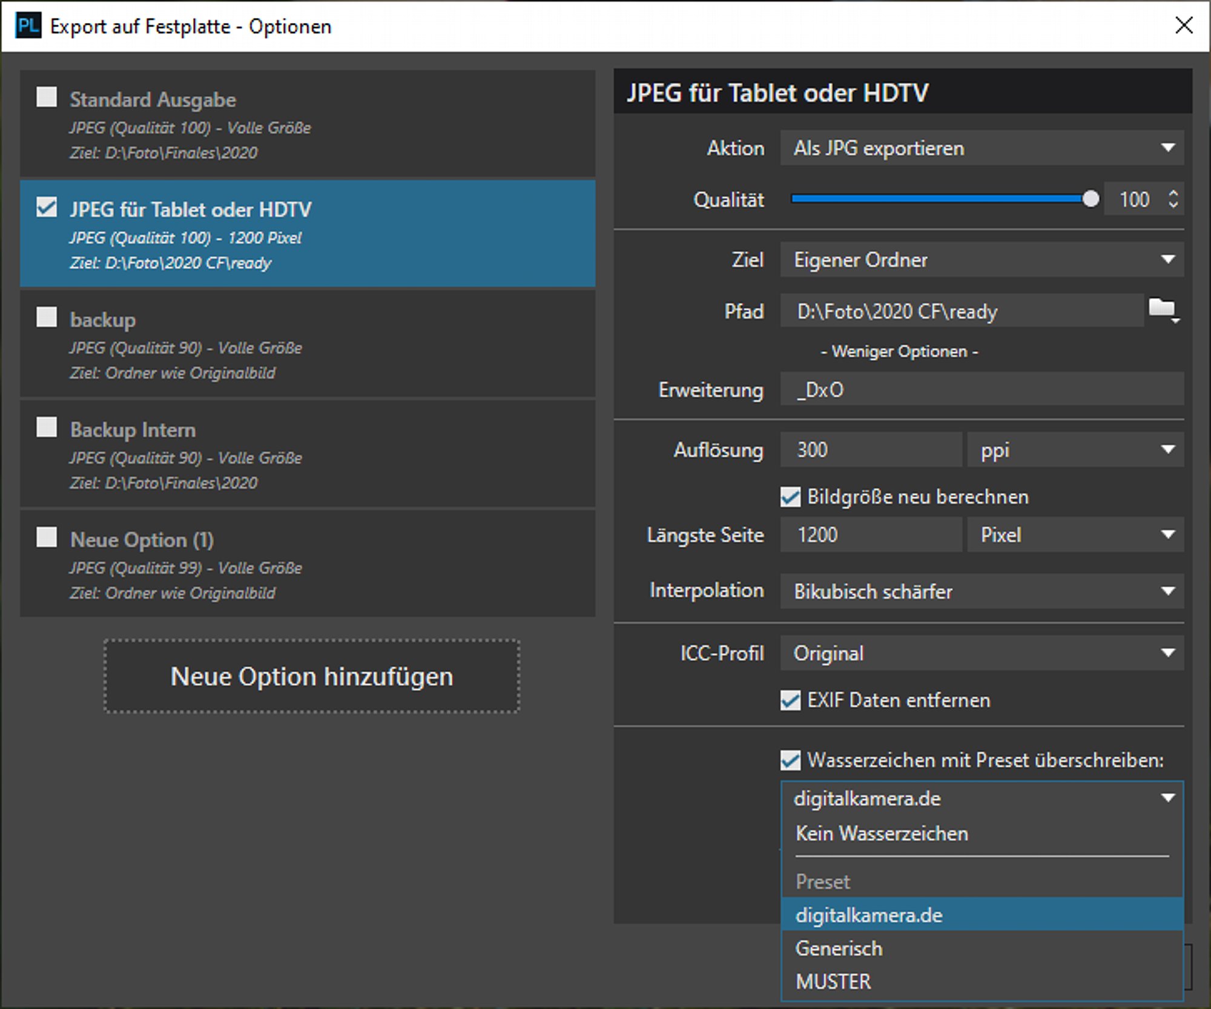The image size is (1211, 1009).
Task: Uncheck Wasserzeichen mit Preset überschreiben
Action: coord(790,760)
